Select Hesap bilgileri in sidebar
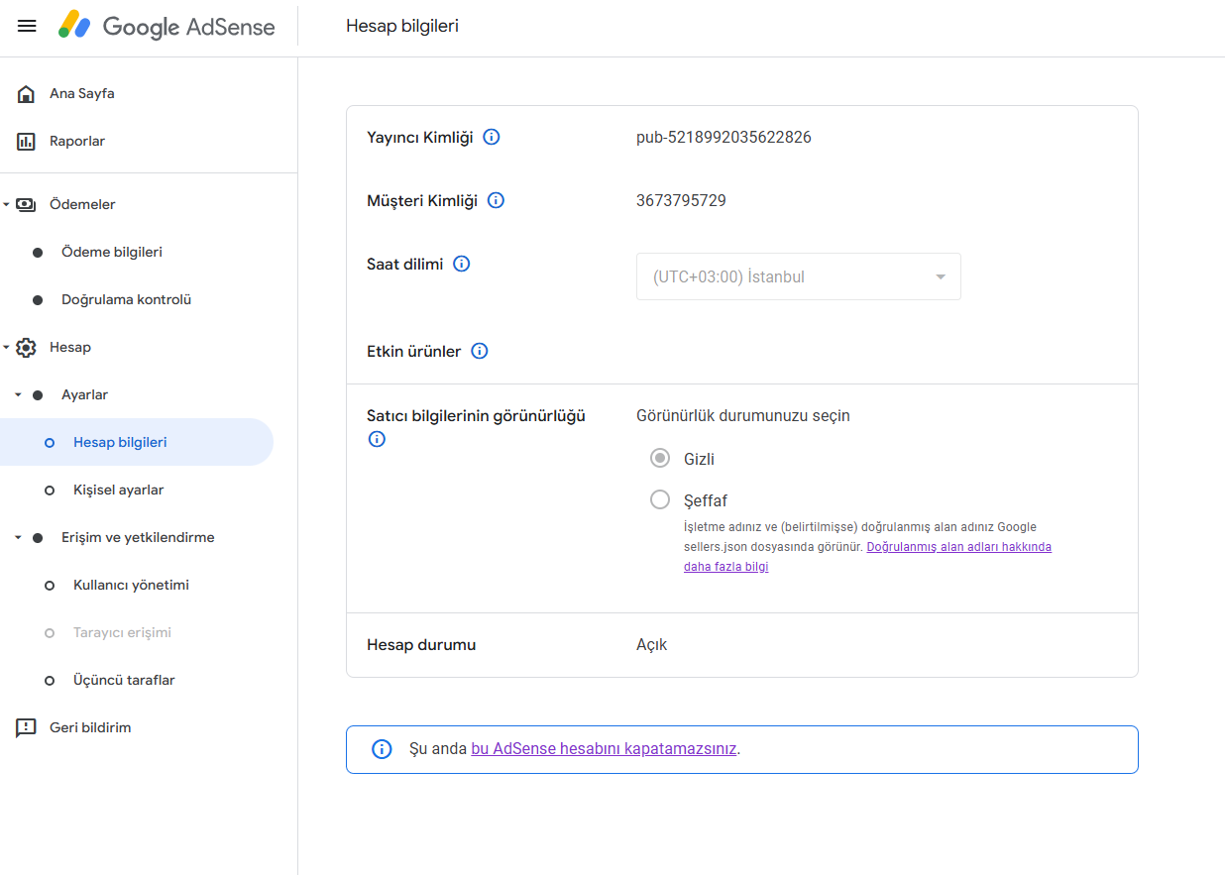The image size is (1225, 875). tap(137, 443)
